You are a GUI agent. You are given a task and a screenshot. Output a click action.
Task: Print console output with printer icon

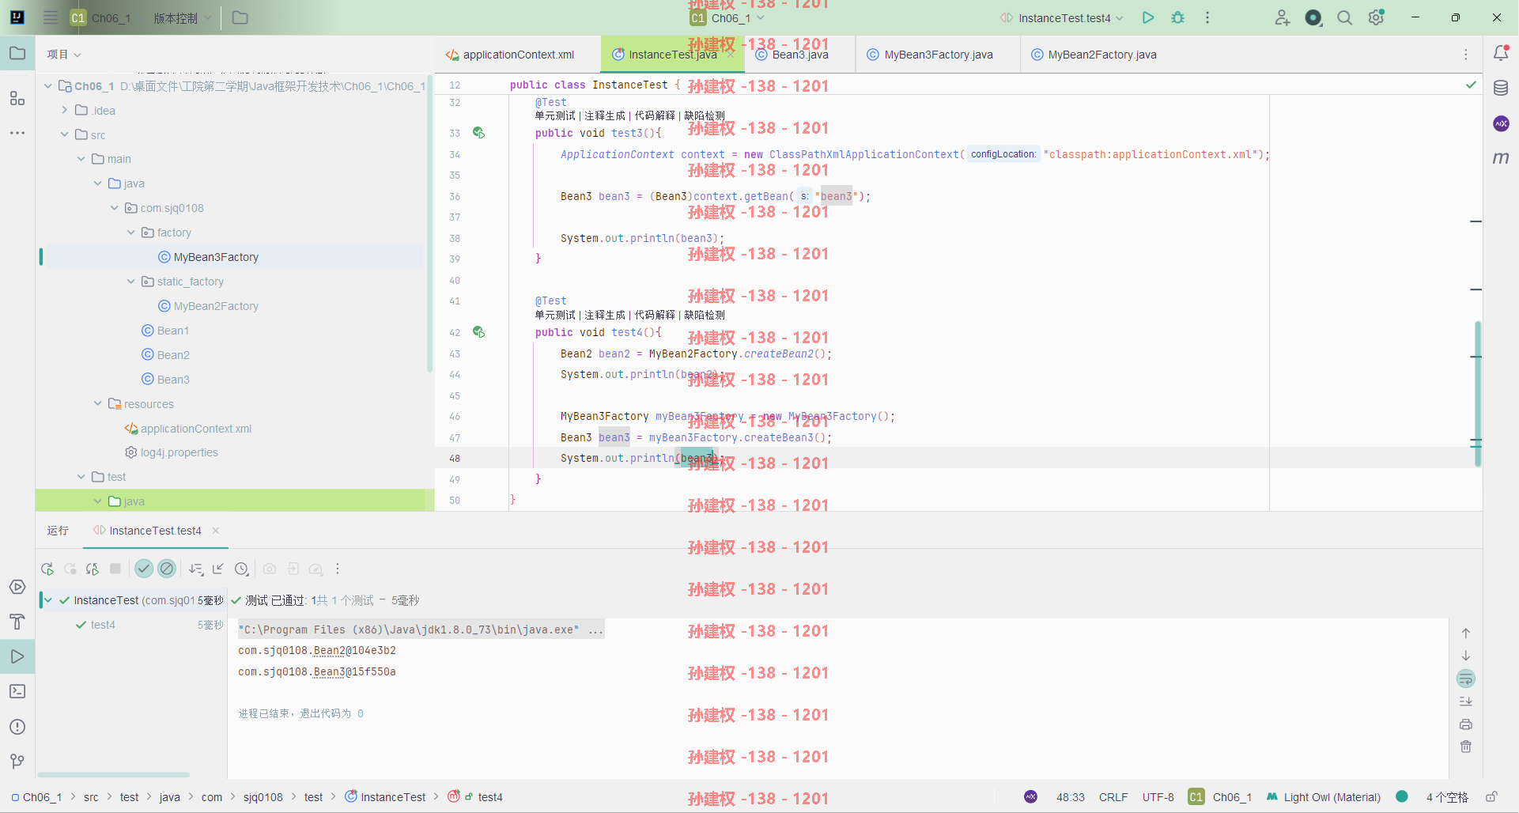[x=1466, y=724]
